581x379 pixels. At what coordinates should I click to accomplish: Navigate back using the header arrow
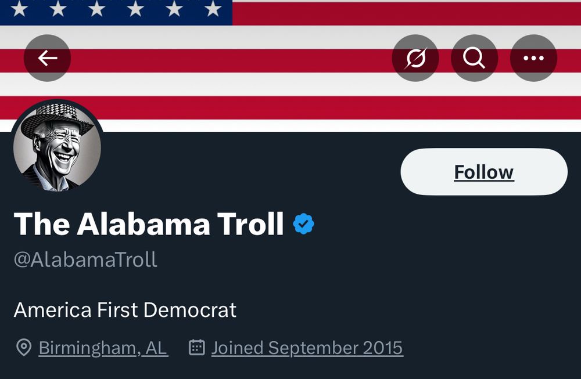(x=48, y=57)
